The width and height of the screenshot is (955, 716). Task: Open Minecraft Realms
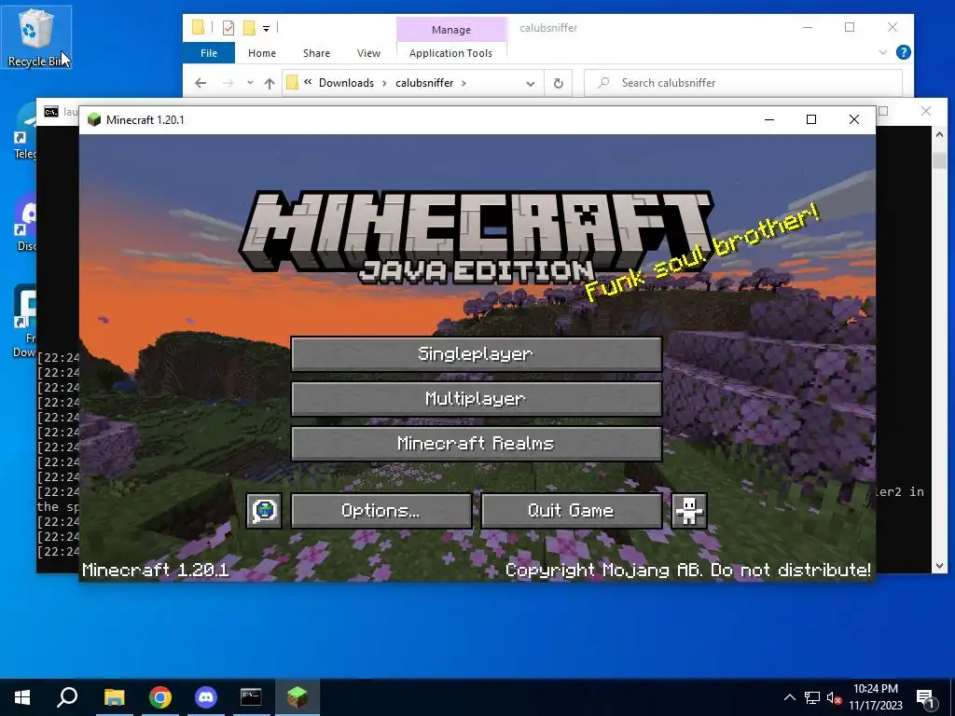477,443
